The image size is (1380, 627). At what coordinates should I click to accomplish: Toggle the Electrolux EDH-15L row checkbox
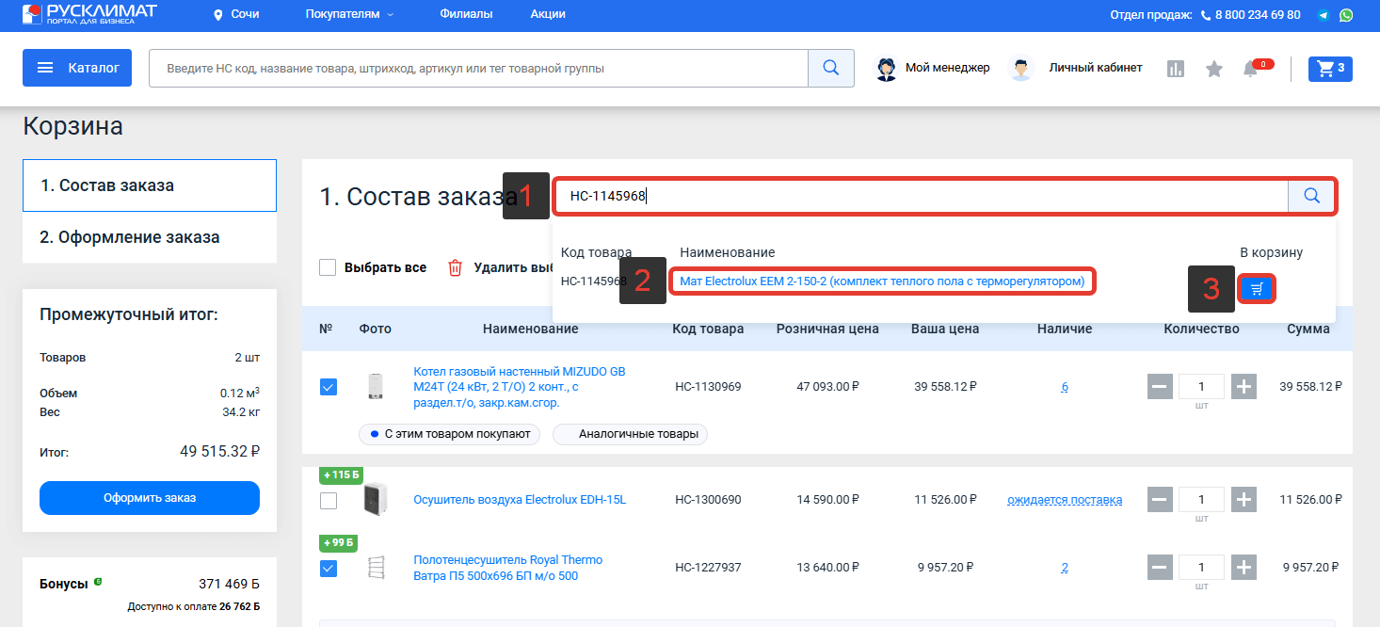[328, 501]
